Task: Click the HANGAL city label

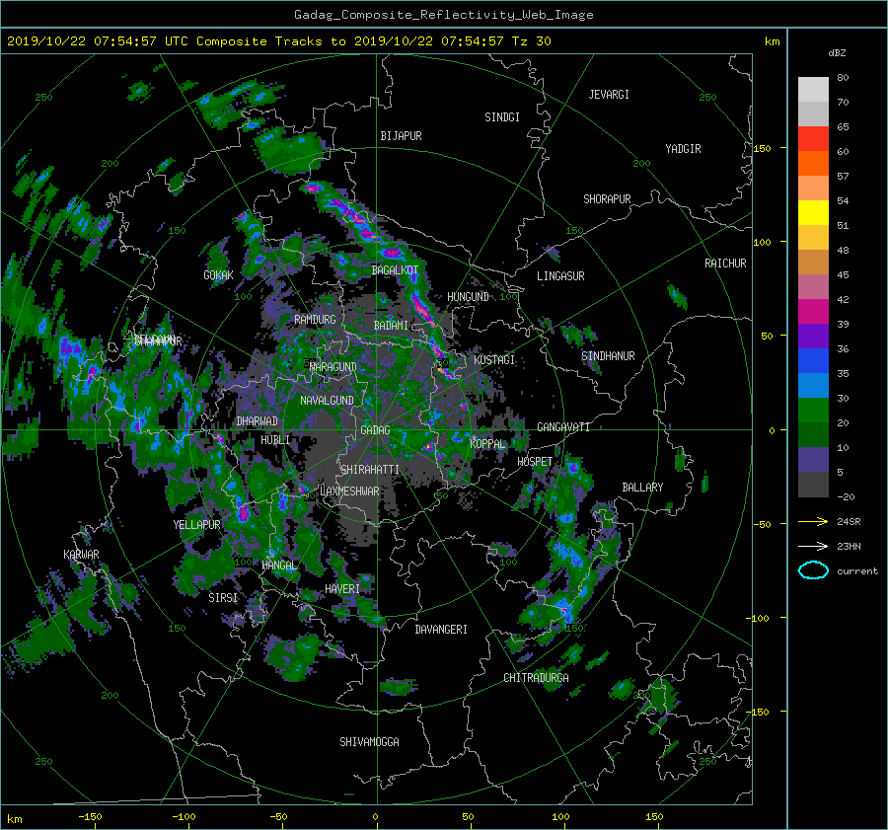Action: [279, 566]
